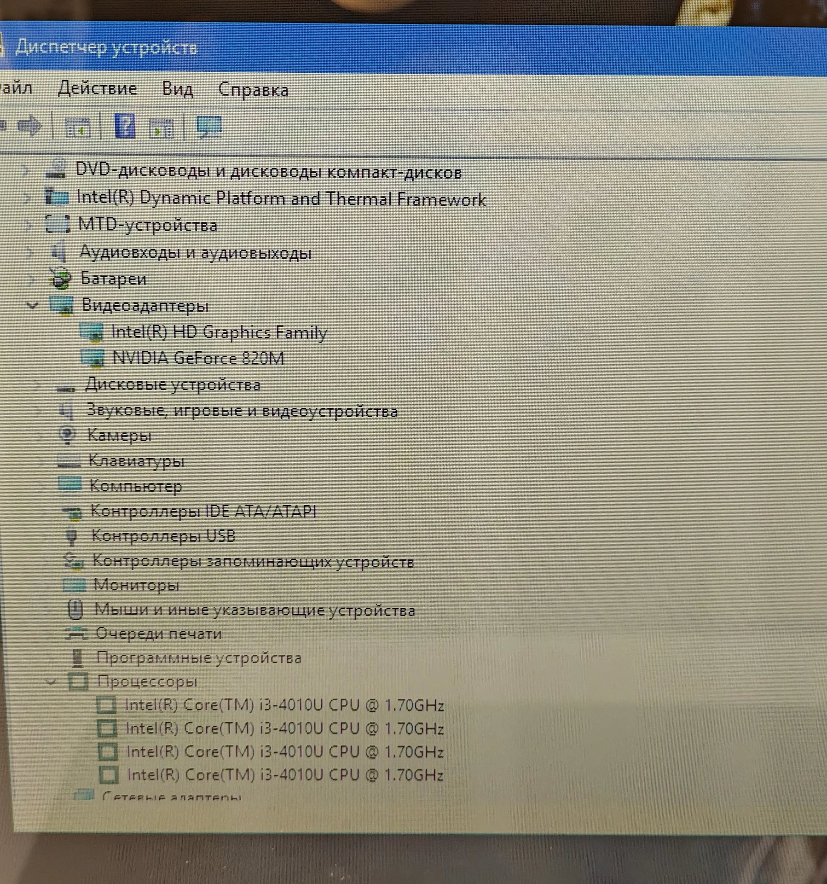This screenshot has height=884, width=827.
Task: Open the Вид menu
Action: (177, 89)
